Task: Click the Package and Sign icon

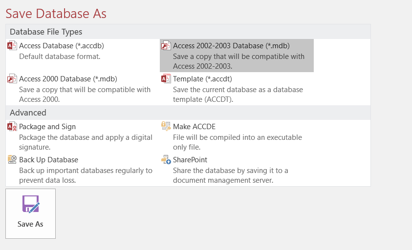Action: pyautogui.click(x=12, y=127)
